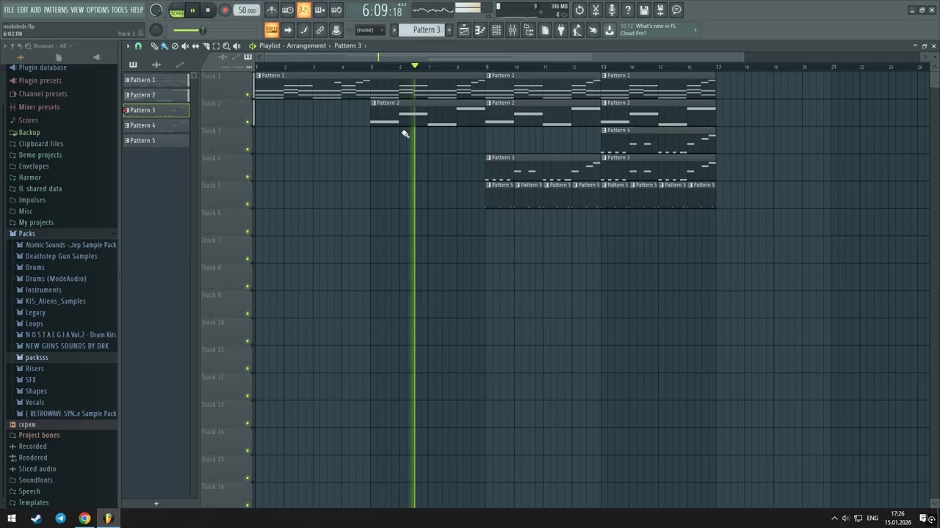Click the tempo field showing 50.000
940x528 pixels.
click(247, 10)
